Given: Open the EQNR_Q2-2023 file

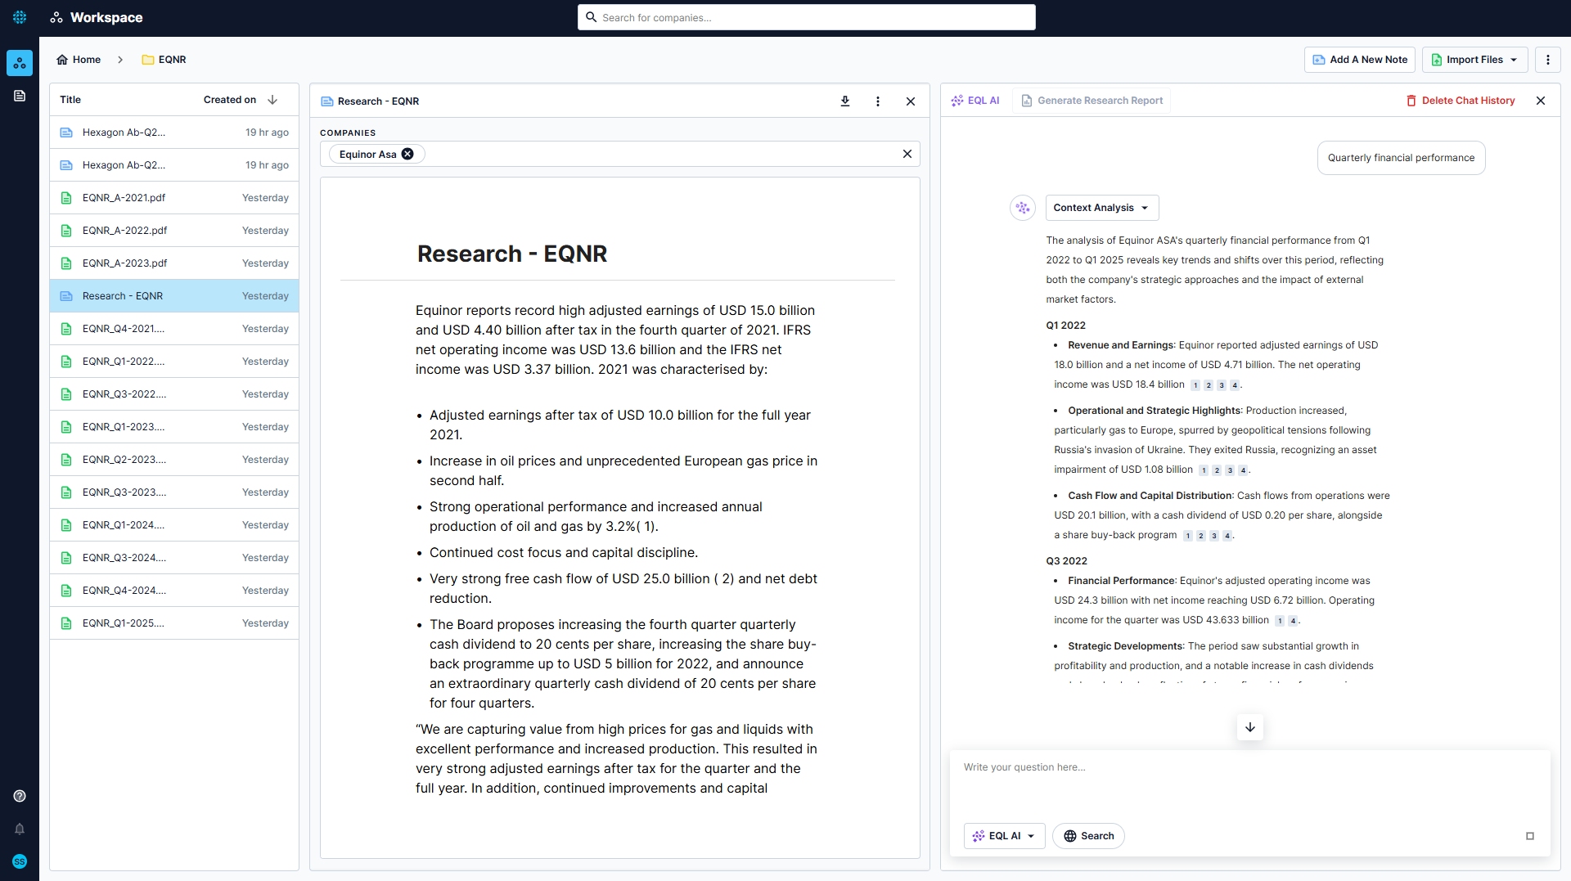Looking at the screenshot, I should [x=174, y=460].
